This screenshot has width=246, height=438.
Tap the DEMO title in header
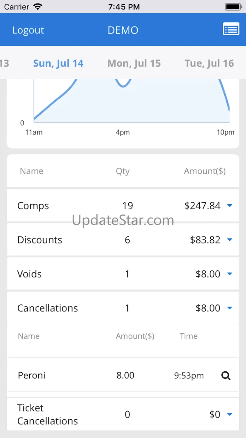click(x=123, y=30)
